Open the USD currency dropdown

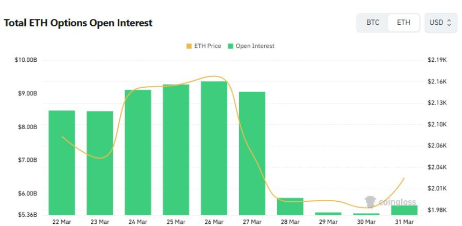(x=441, y=23)
